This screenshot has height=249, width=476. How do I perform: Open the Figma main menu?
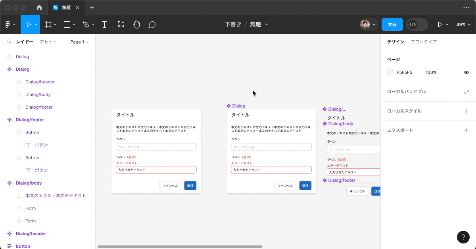tap(10, 25)
